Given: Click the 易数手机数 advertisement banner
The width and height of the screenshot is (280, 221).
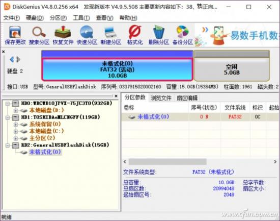Looking at the screenshot, I should click(x=237, y=35).
